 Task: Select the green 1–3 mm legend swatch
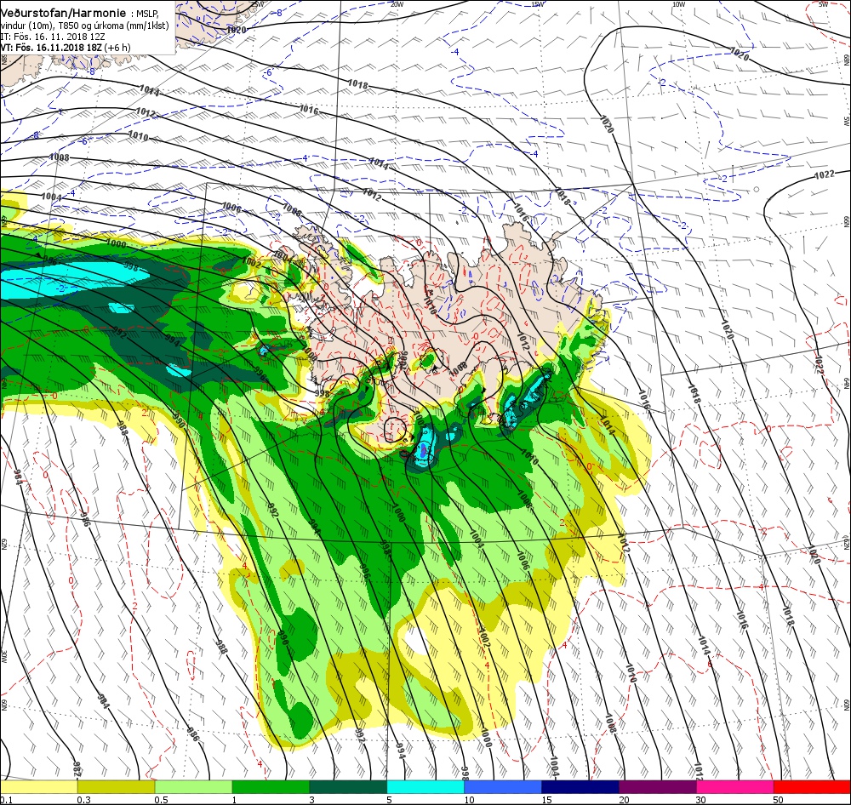click(271, 787)
